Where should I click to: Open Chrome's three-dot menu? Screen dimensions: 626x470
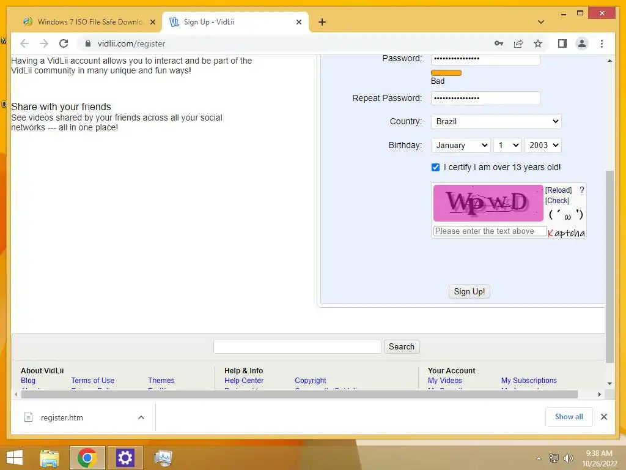602,43
